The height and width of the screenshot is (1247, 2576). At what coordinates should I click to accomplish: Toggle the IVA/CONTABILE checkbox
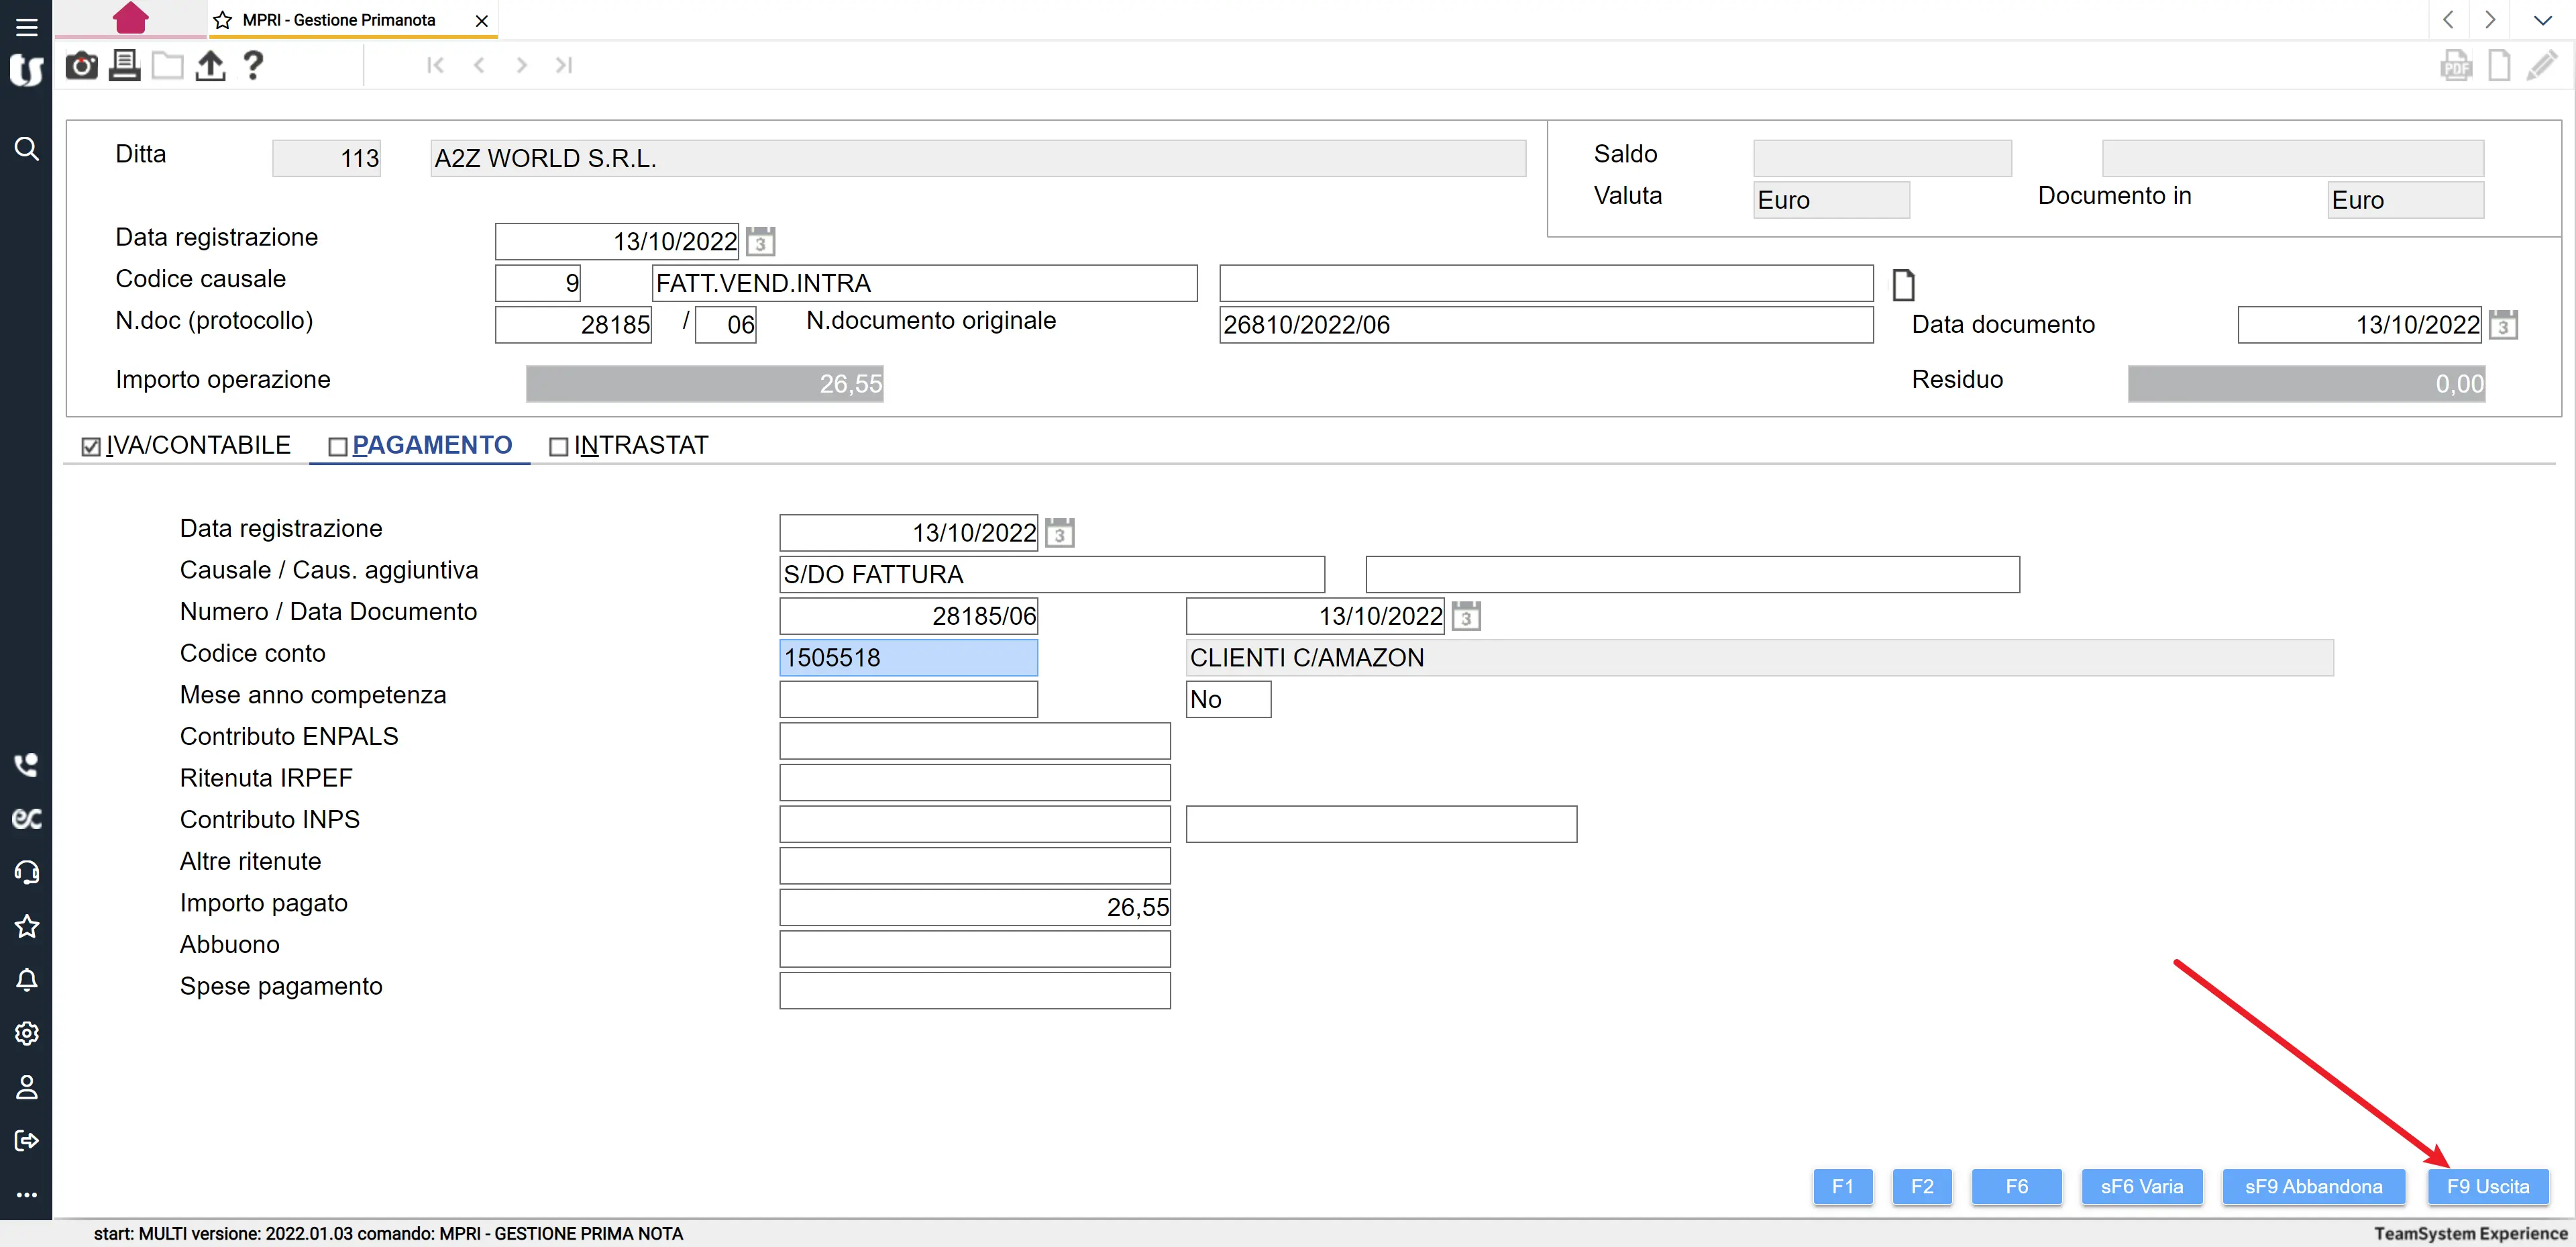(x=91, y=446)
